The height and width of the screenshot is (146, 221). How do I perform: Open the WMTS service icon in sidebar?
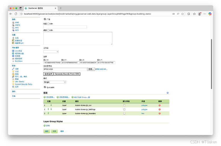click(13, 25)
